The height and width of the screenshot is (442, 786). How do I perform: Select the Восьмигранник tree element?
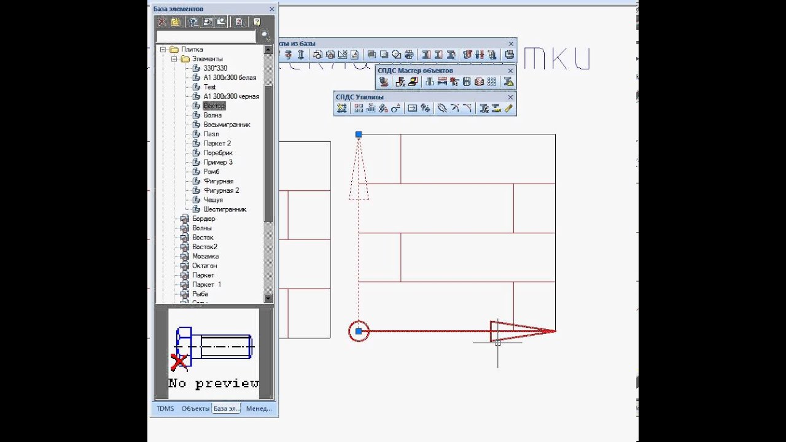pyautogui.click(x=227, y=125)
